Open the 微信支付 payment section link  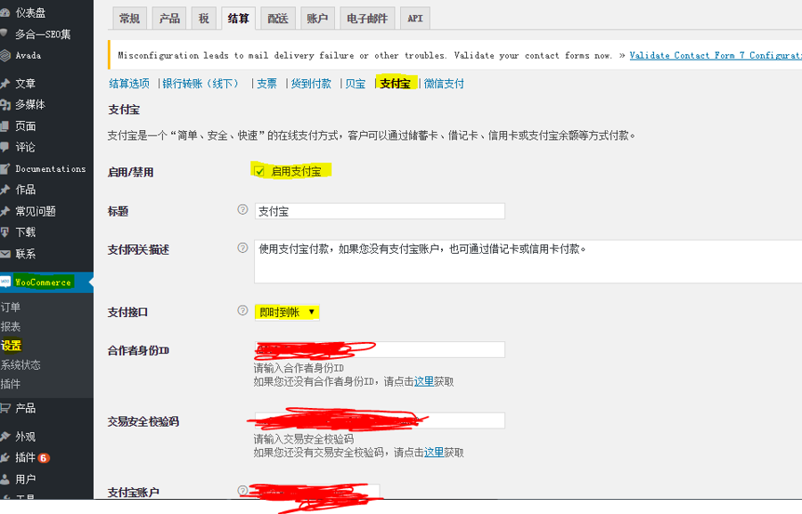444,84
